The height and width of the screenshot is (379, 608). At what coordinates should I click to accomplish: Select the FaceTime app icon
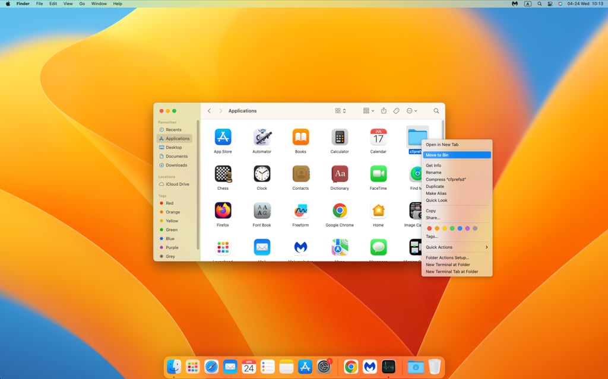point(378,174)
